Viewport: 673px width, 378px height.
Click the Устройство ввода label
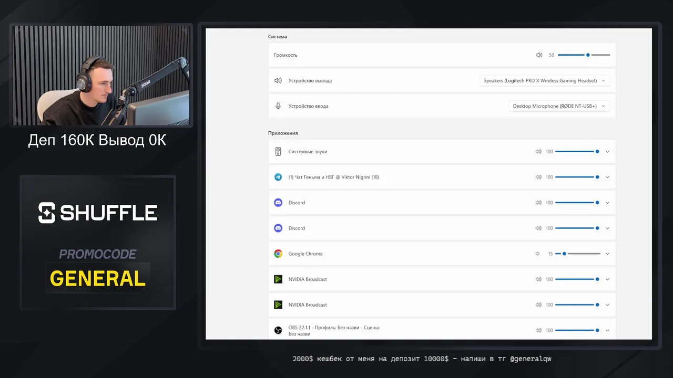(309, 106)
